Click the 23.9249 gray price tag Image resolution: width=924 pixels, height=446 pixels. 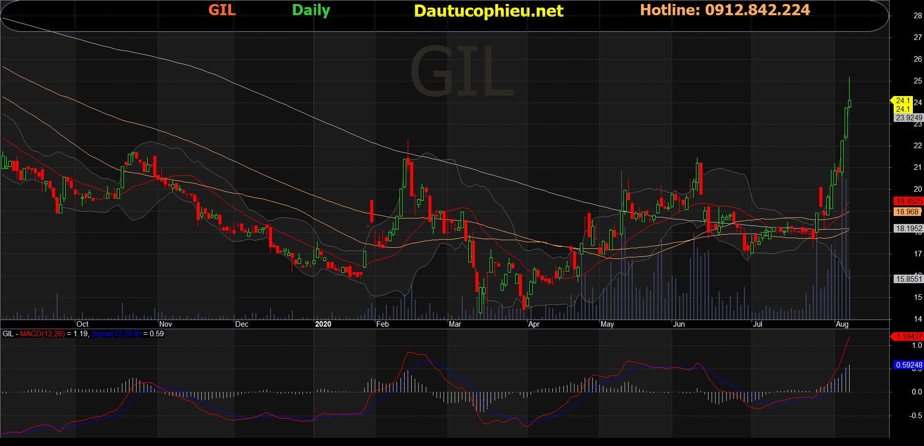coord(909,118)
